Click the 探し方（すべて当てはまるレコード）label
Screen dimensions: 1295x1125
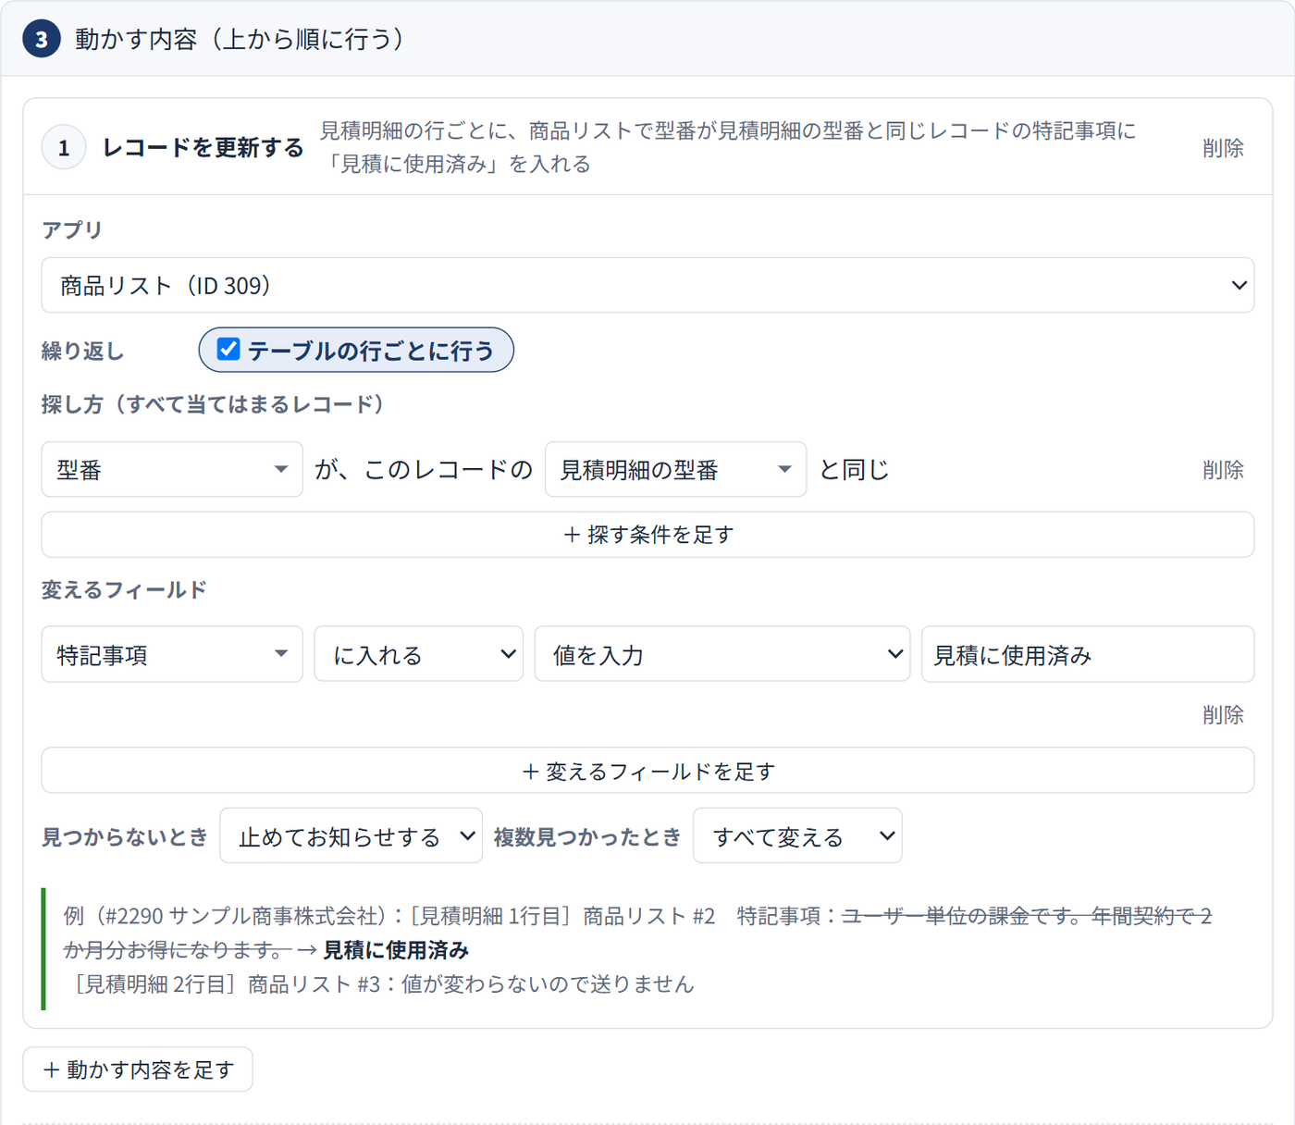click(213, 404)
